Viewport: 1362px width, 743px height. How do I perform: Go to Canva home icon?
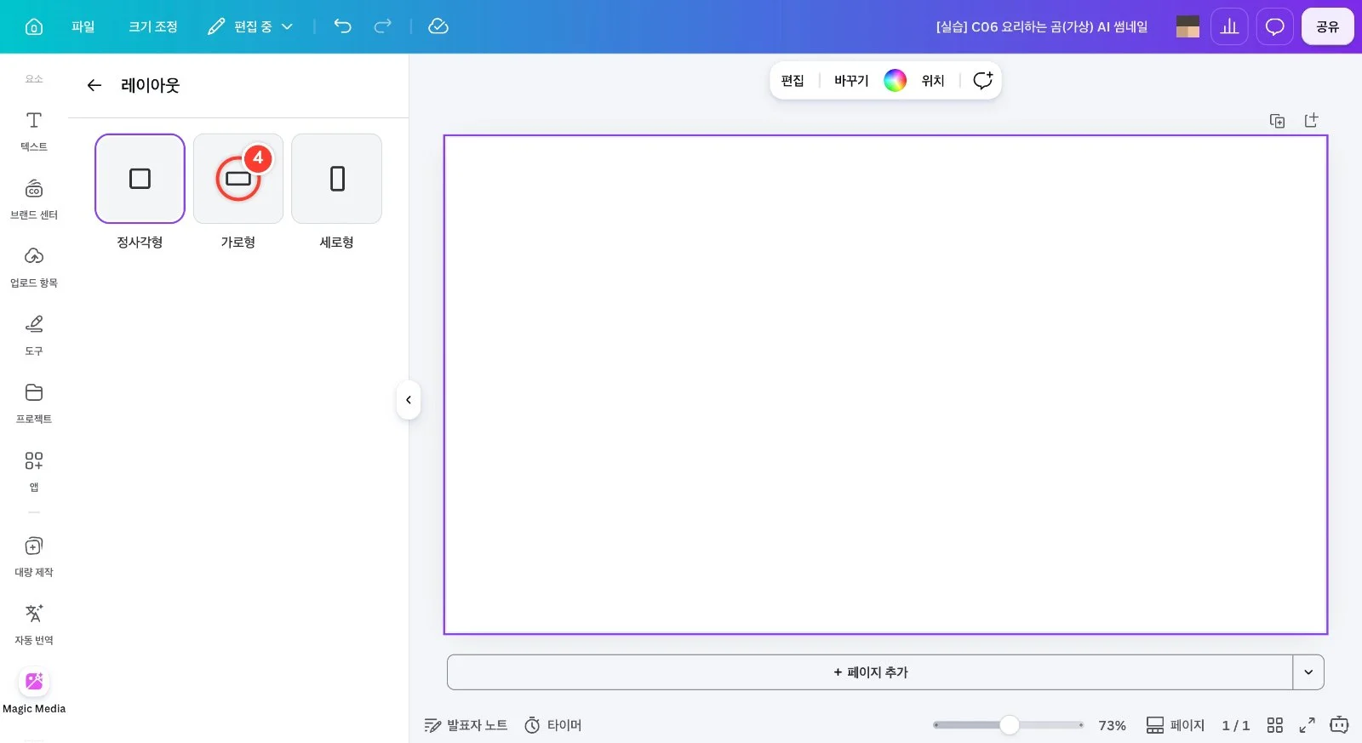click(x=34, y=26)
